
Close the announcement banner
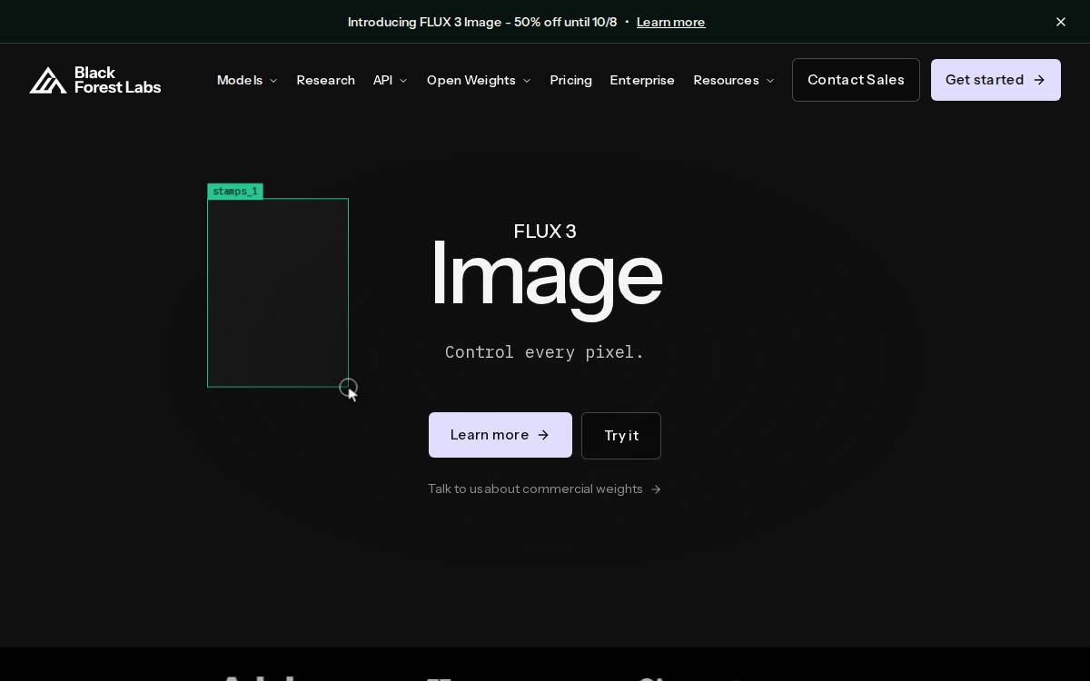1061,22
